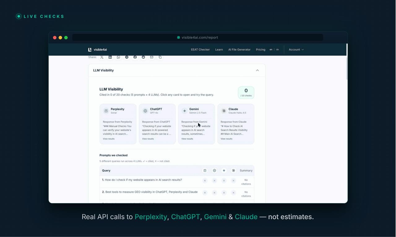The height and width of the screenshot is (237, 396).
Task: Click Perplexity X mark for query 1
Action: [x=205, y=181]
